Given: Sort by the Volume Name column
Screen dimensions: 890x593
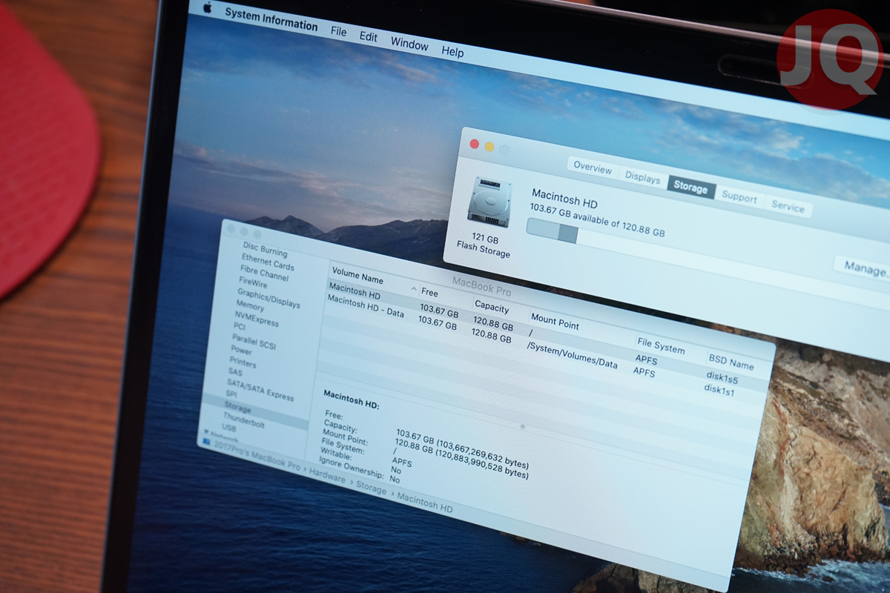Looking at the screenshot, I should pos(357,275).
